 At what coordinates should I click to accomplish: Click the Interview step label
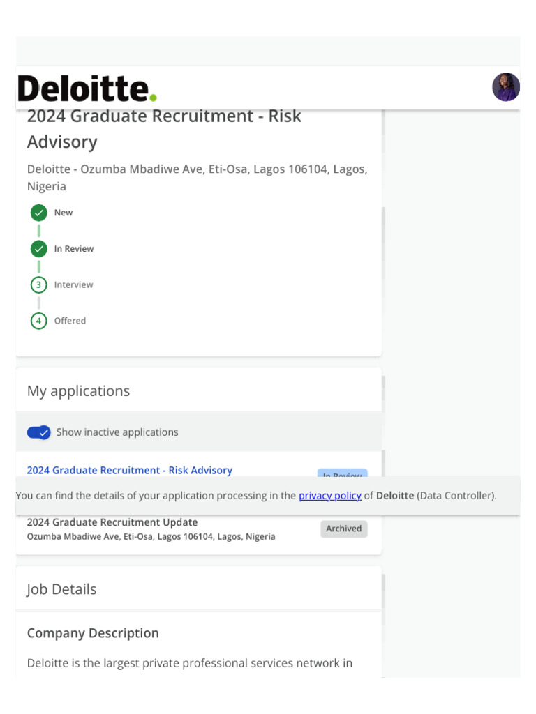click(x=73, y=285)
